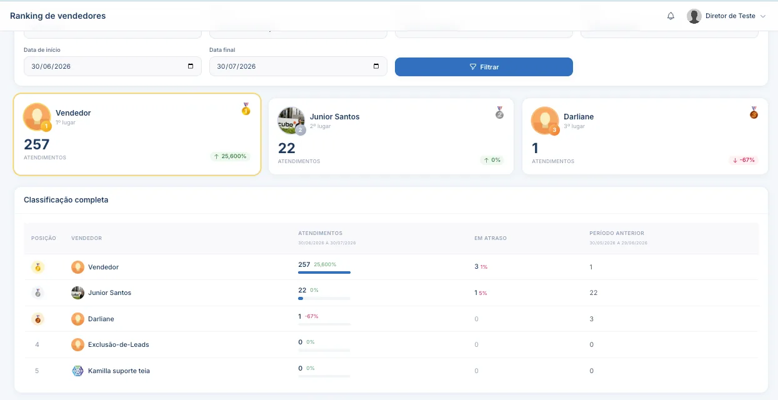This screenshot has width=778, height=400.
Task: Click the Diretor de Teste profile avatar
Action: click(694, 16)
